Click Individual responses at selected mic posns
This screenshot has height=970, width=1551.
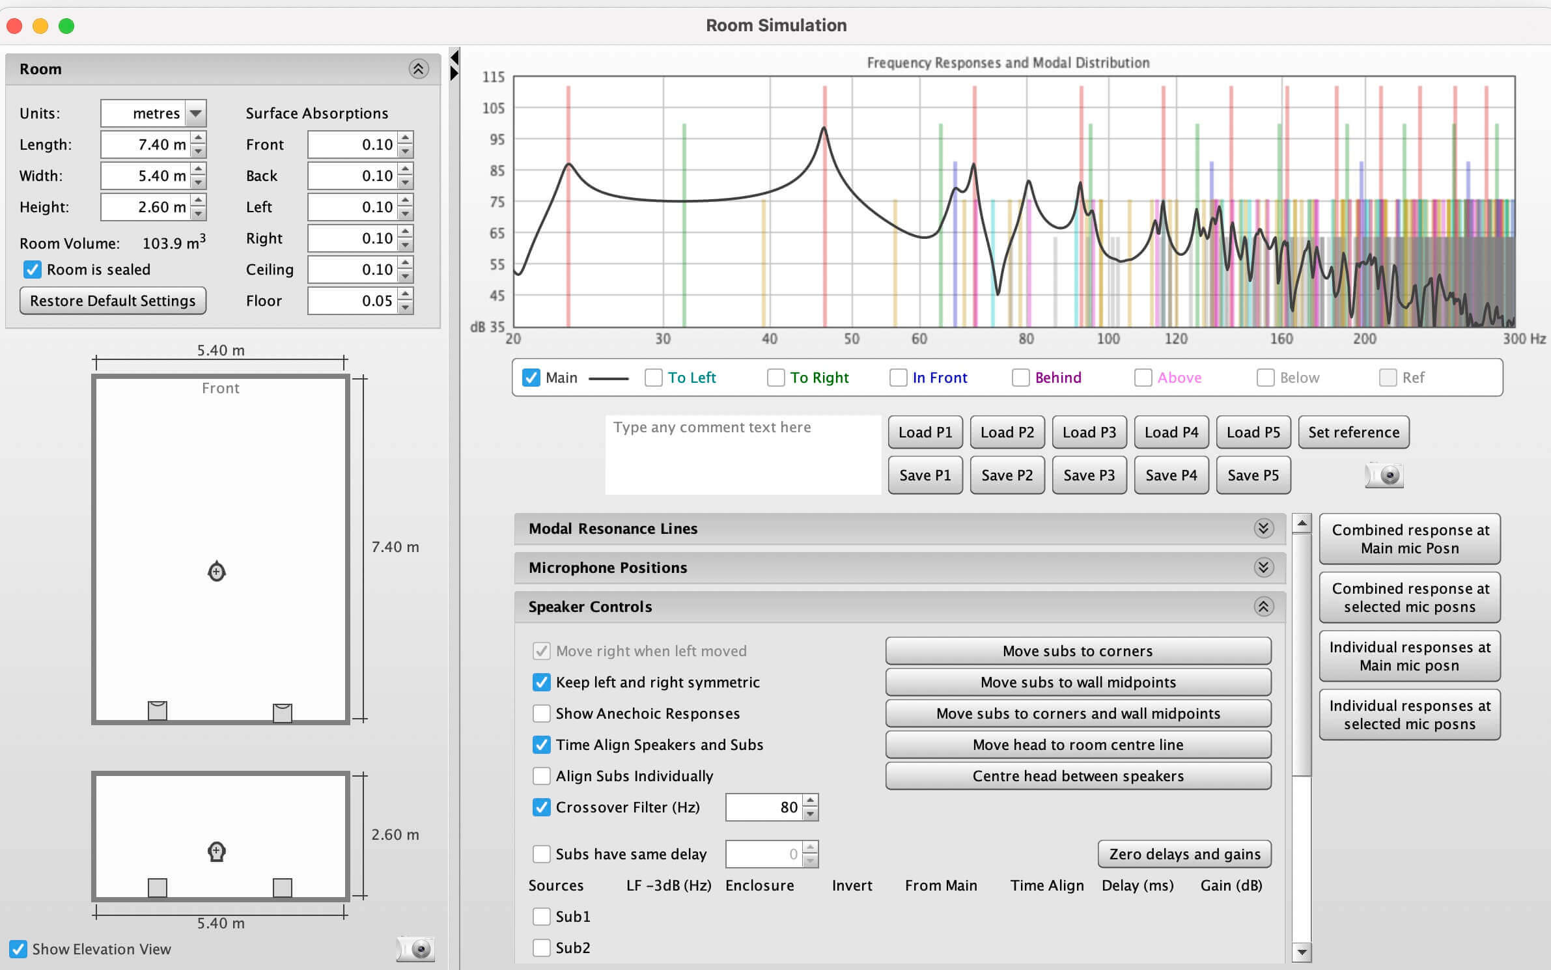point(1410,715)
